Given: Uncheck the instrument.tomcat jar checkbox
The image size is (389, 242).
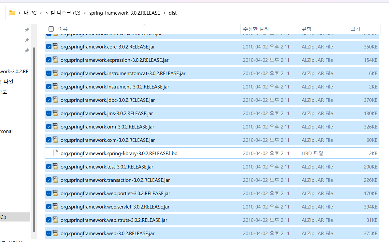Looking at the screenshot, I should click(x=49, y=73).
